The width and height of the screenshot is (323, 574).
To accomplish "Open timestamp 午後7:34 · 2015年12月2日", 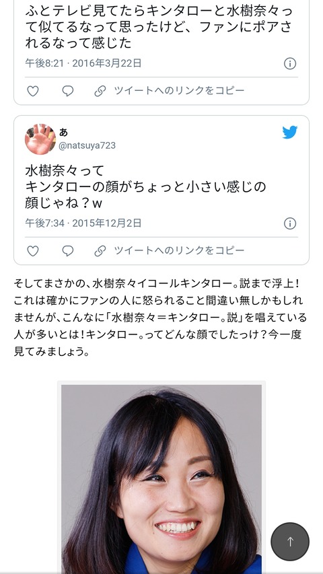I will point(83,223).
